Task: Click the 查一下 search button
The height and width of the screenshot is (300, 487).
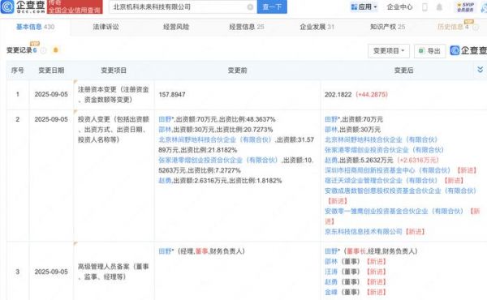Action: (x=272, y=6)
